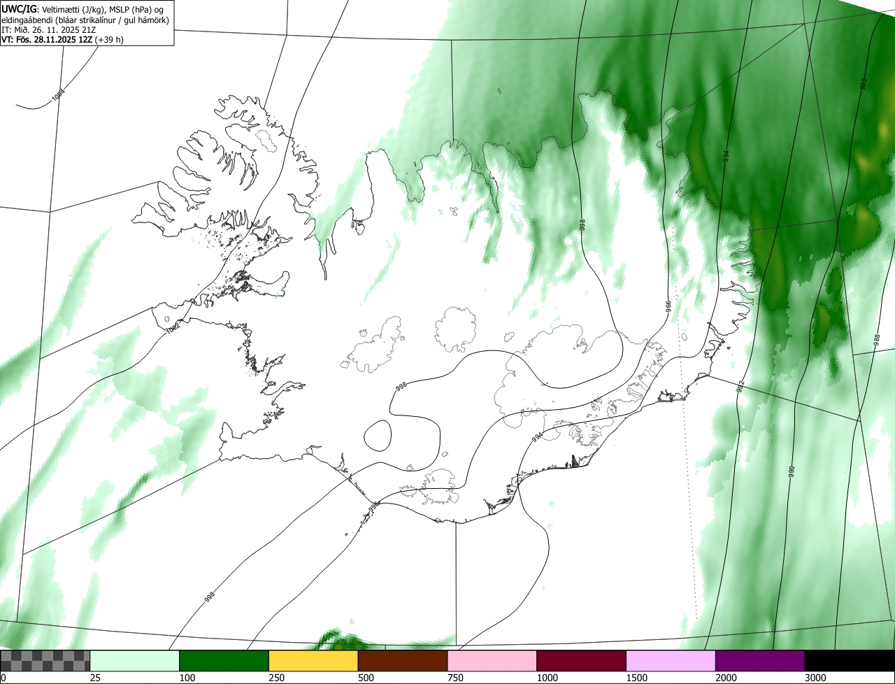Click the legend value "3000"
Viewport: 895px width, 684px height.
(815, 678)
